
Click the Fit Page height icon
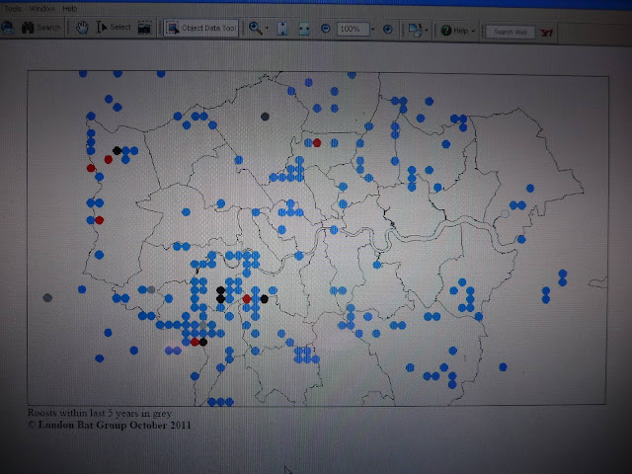[282, 29]
